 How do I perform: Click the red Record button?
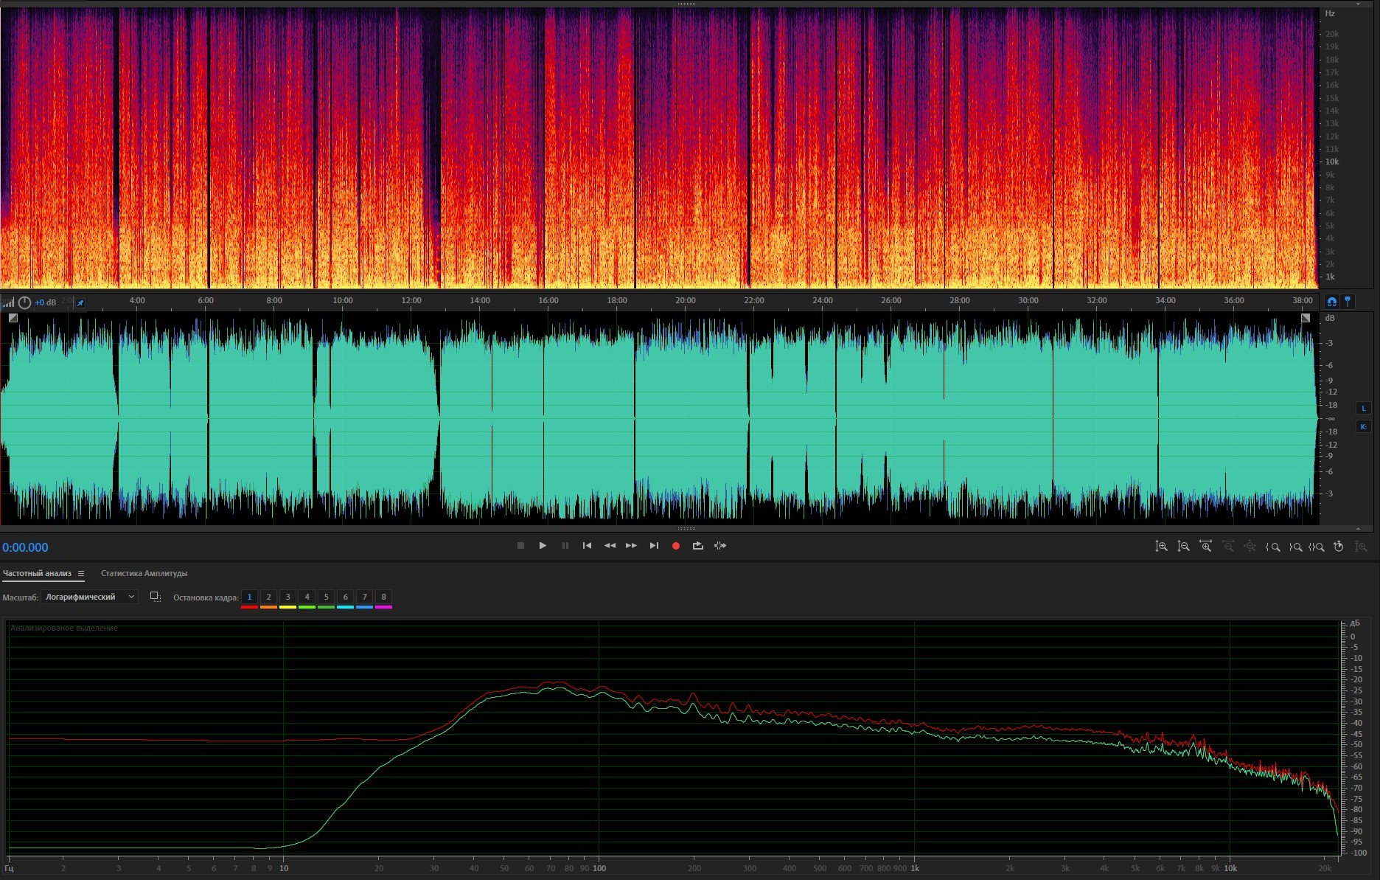(x=675, y=546)
